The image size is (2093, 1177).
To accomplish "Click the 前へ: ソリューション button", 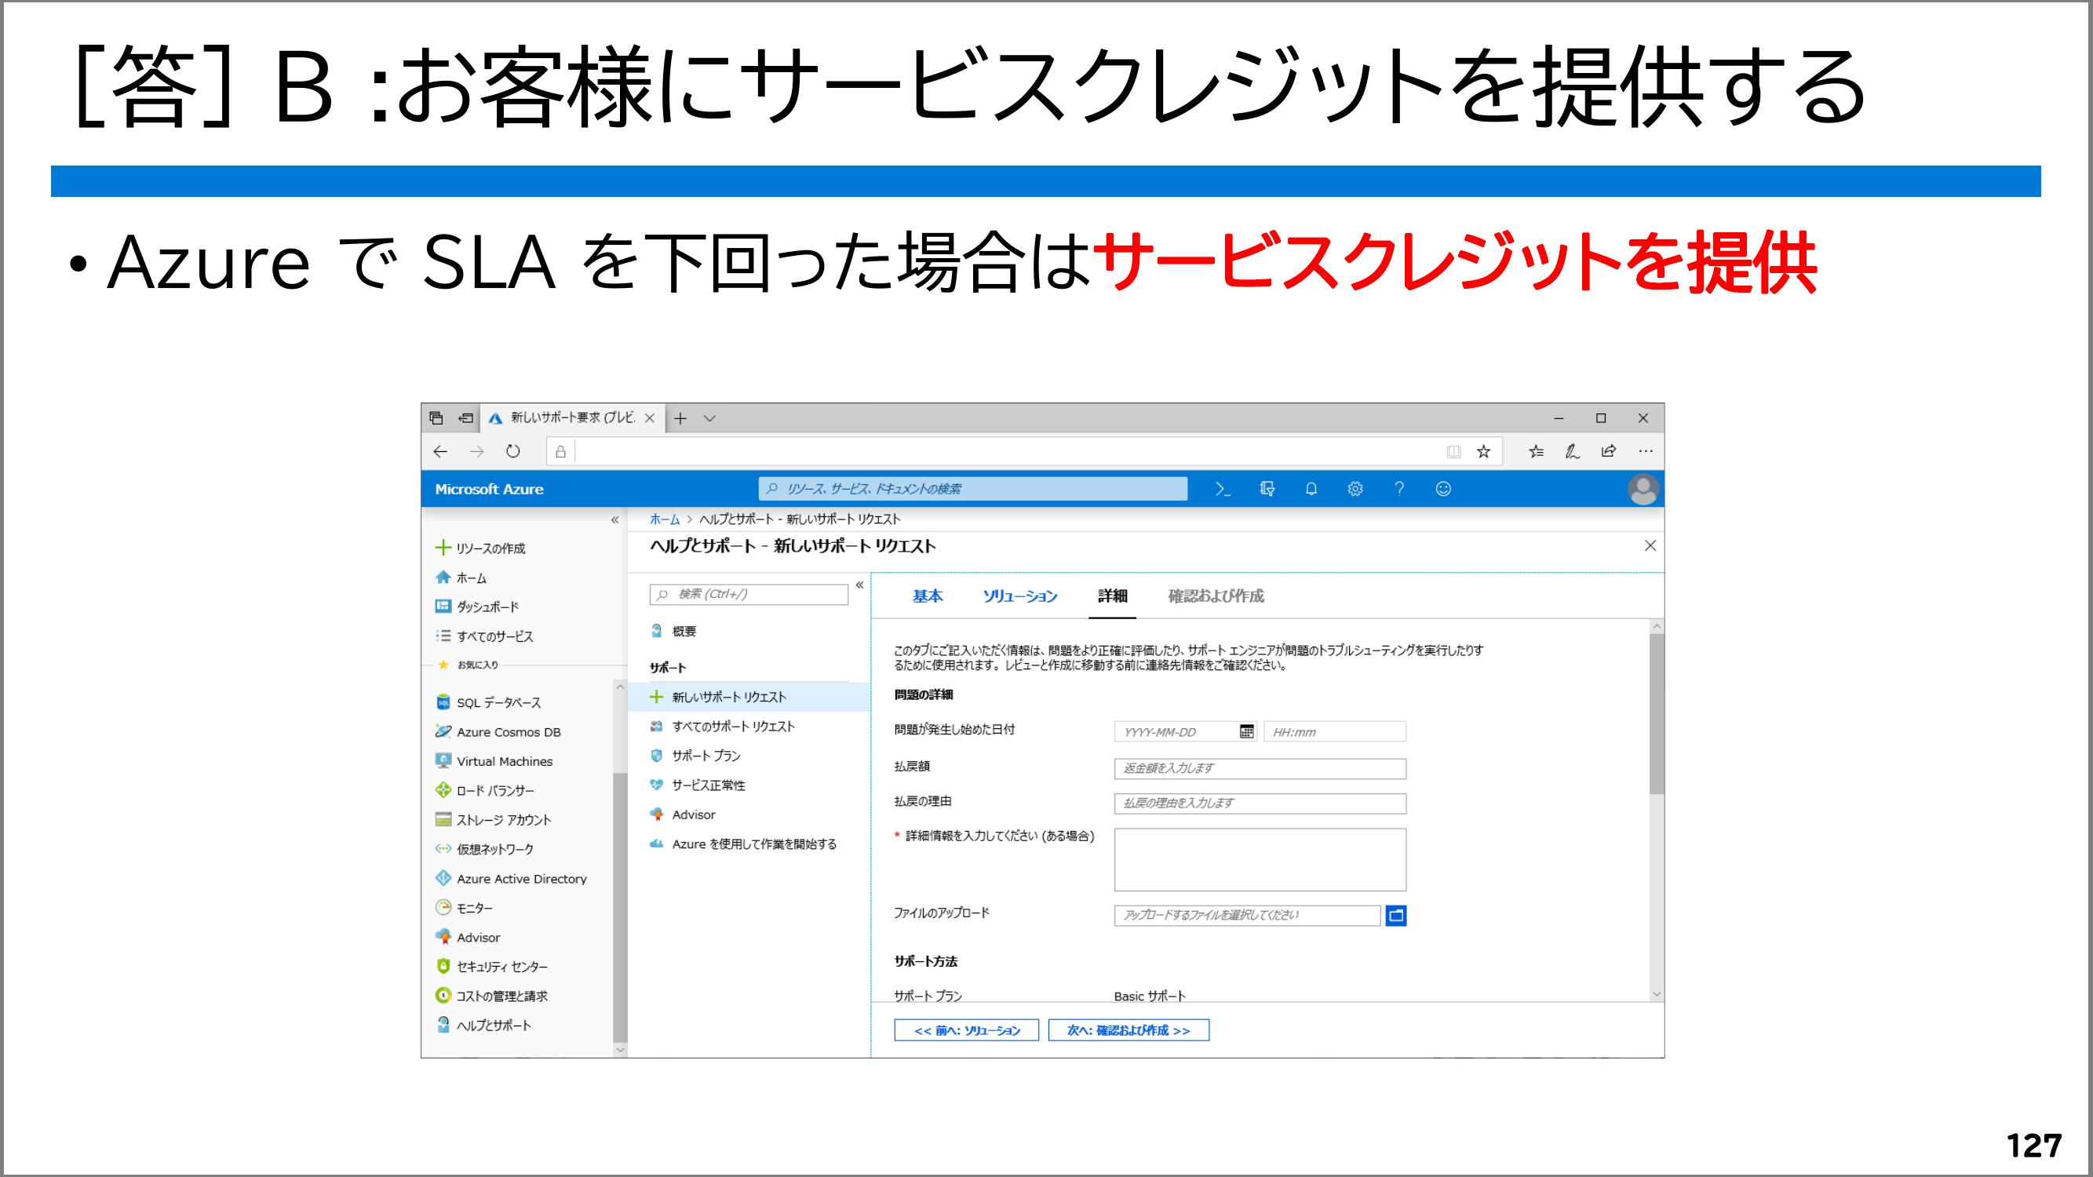I will pos(966,1030).
